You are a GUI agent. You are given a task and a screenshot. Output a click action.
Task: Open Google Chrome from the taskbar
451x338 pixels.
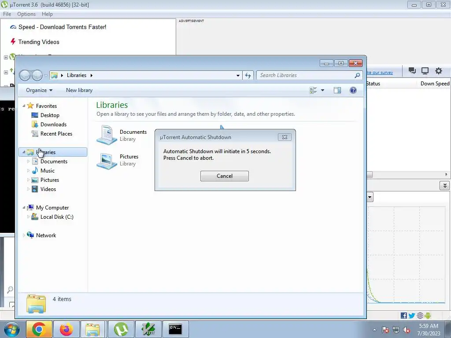click(x=39, y=329)
